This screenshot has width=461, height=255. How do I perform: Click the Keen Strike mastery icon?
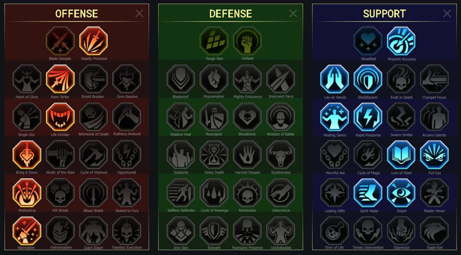coord(60,79)
